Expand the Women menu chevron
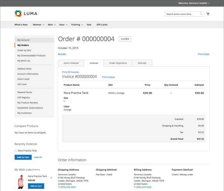 (44, 25)
